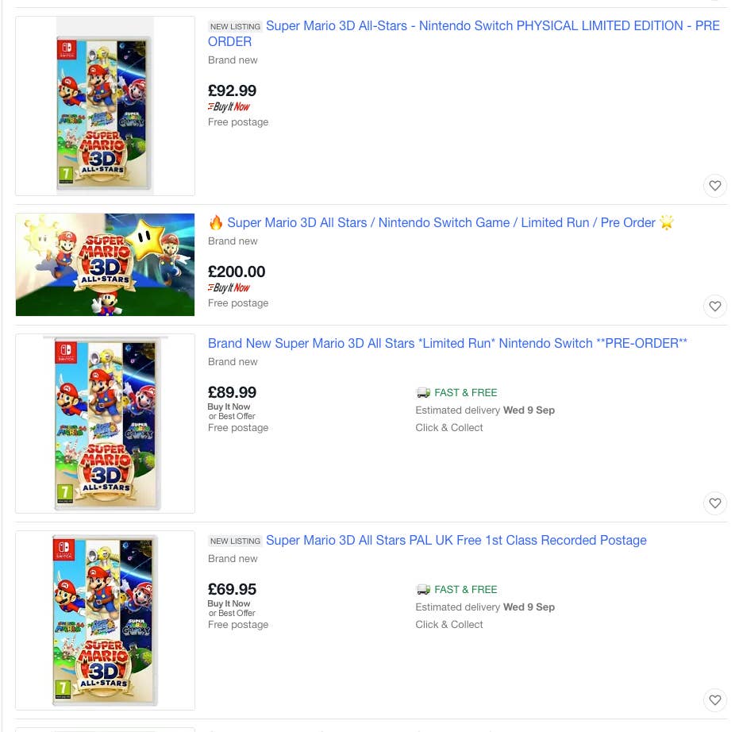This screenshot has width=739, height=732.
Task: Click thumbnail image of the £89.99 listing
Action: (x=105, y=423)
